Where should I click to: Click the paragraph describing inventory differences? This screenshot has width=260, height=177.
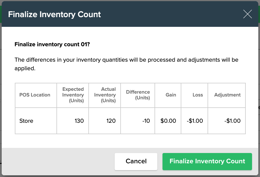click(x=126, y=64)
